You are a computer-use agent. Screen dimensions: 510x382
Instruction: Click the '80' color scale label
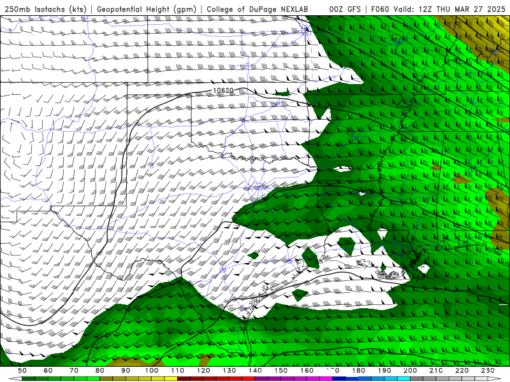point(100,371)
